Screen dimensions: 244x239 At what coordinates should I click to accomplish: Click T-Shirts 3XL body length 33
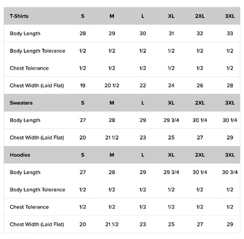(x=230, y=33)
